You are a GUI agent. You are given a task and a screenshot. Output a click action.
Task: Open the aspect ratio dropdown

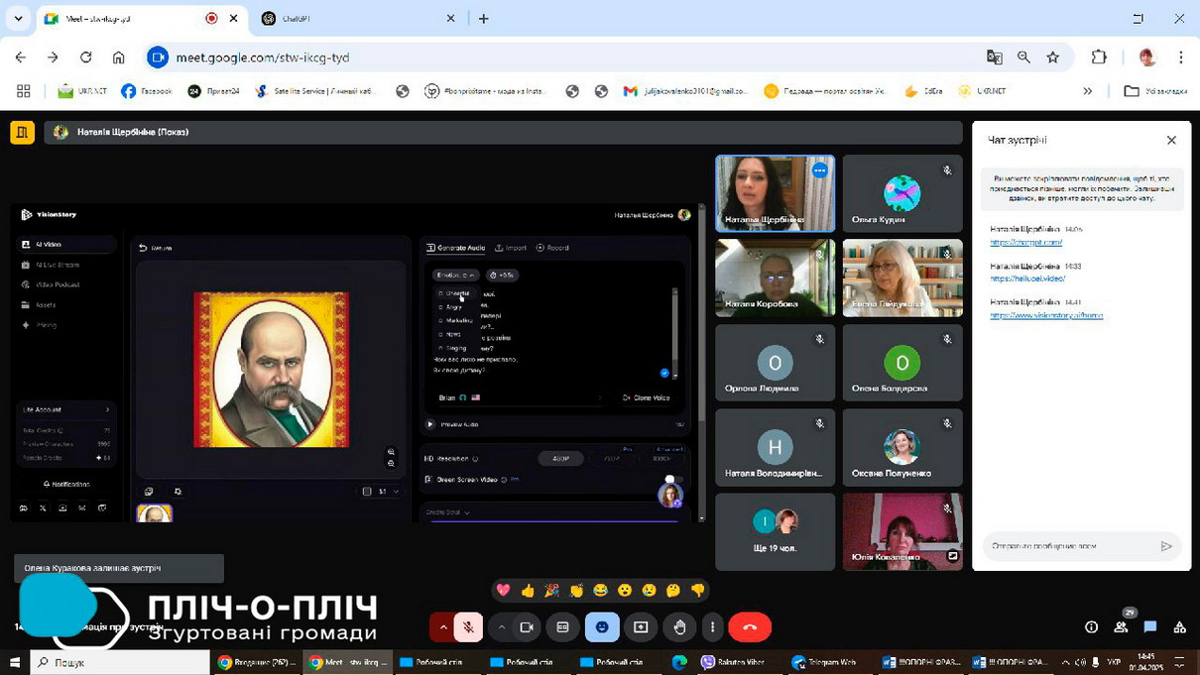pyautogui.click(x=381, y=492)
